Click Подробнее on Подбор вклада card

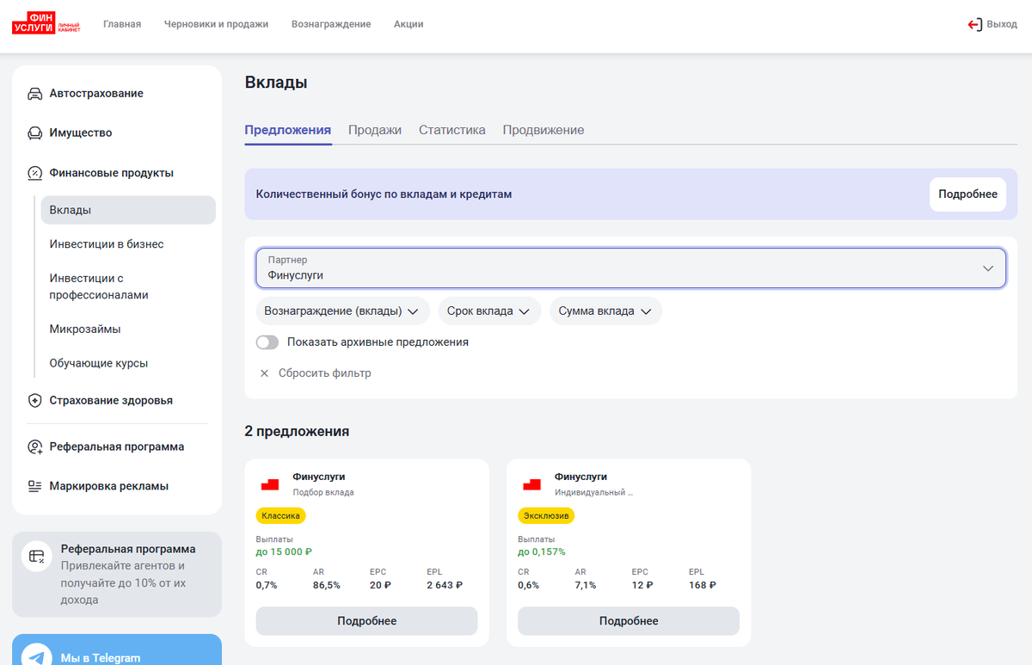point(366,621)
